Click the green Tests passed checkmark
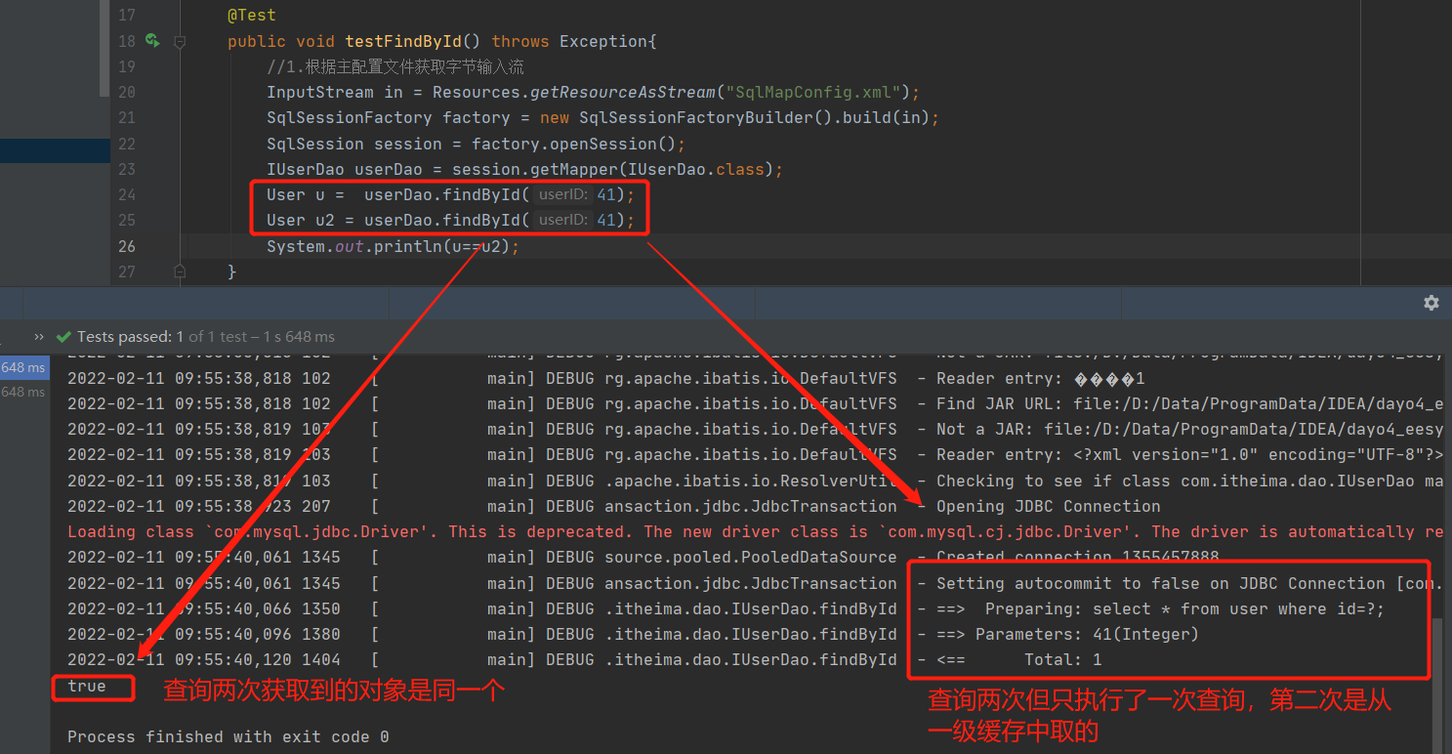1452x754 pixels. pos(64,337)
